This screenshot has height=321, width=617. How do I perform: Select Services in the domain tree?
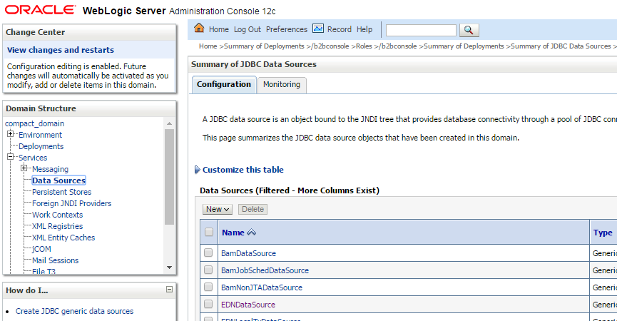(33, 158)
